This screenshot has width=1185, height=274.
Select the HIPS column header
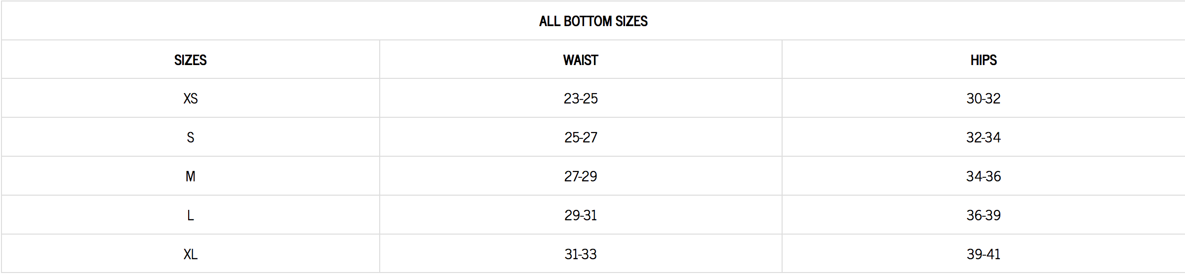pos(983,60)
